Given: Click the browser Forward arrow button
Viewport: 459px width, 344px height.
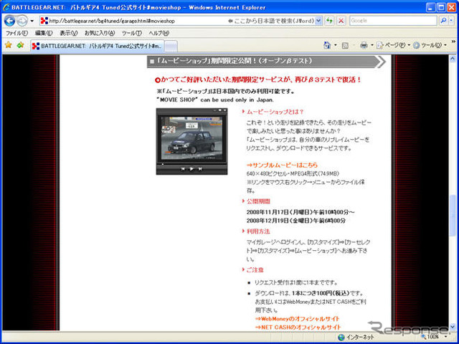Looking at the screenshot, I should pyautogui.click(x=22, y=21).
